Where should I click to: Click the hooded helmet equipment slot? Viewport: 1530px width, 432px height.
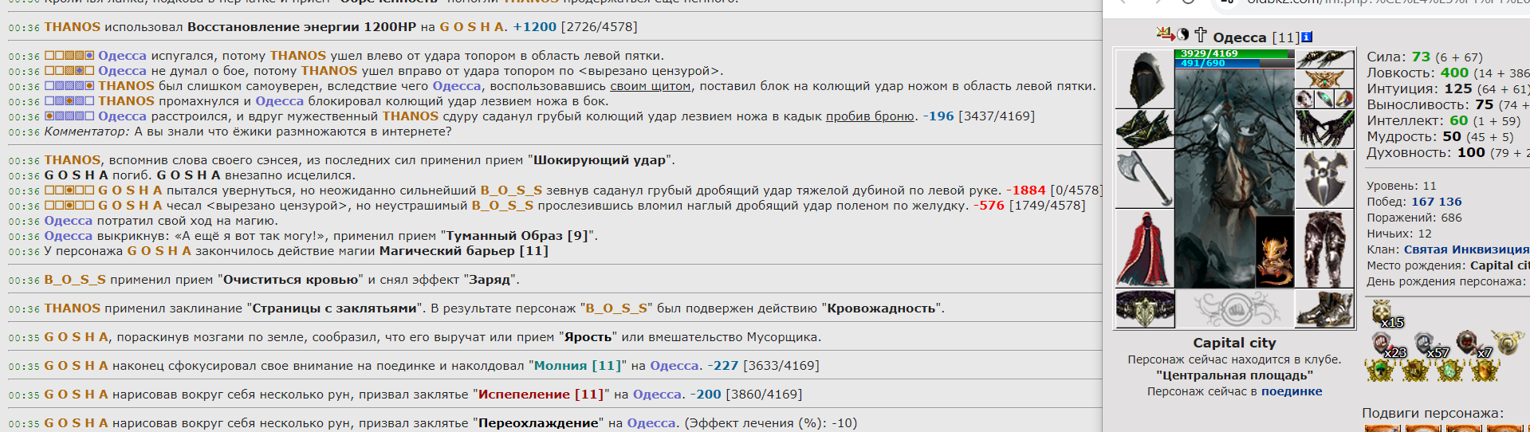(1144, 79)
